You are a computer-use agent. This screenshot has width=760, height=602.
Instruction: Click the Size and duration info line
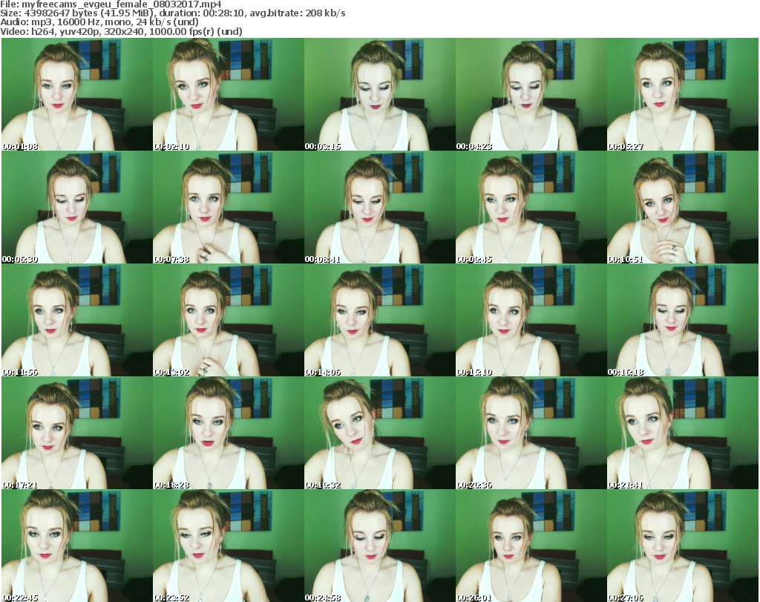pos(173,13)
